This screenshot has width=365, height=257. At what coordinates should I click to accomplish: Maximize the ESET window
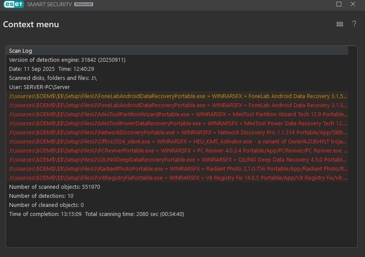tap(339, 4)
